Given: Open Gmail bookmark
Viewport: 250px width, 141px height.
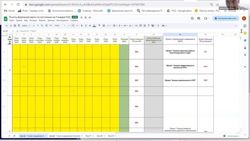Looking at the screenshot, I should point(9,11).
